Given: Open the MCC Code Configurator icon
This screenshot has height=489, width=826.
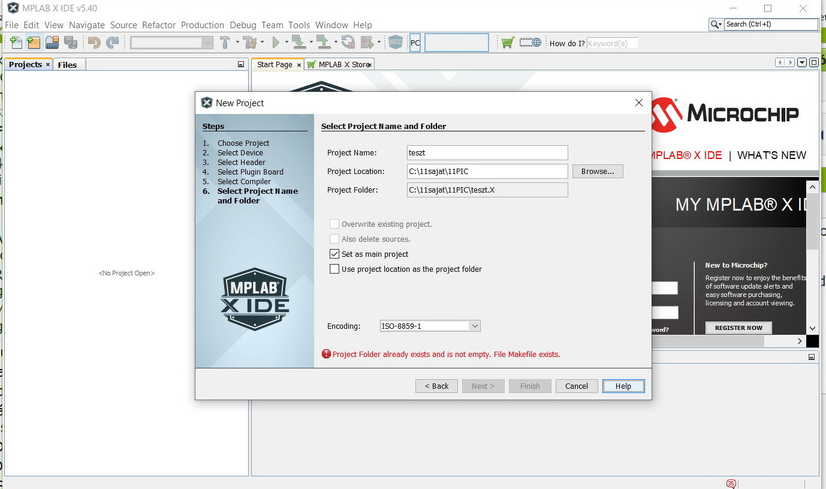Looking at the screenshot, I should click(396, 43).
